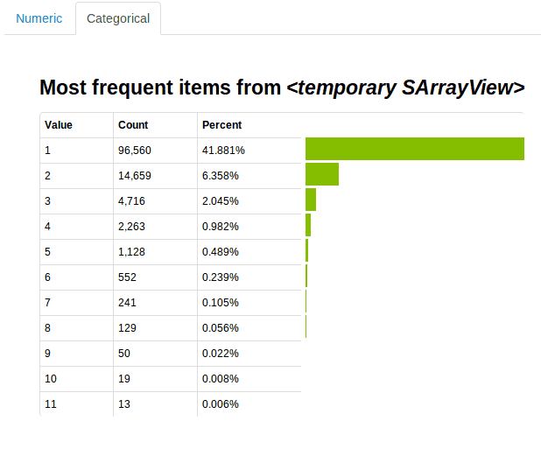Select the count cell 14,659

[x=135, y=176]
